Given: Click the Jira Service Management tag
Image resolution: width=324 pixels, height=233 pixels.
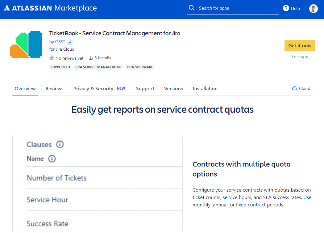Looking at the screenshot, I should 98,67.
